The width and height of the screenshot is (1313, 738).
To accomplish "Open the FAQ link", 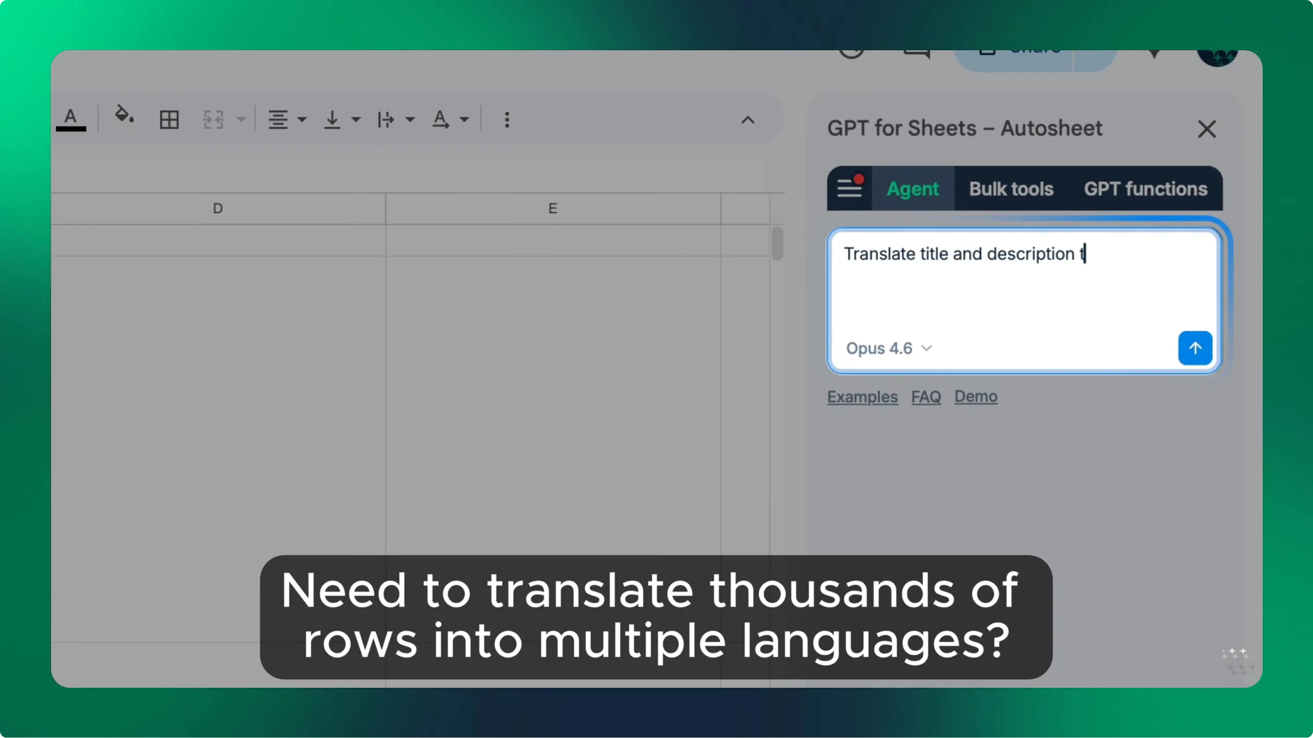I will click(x=926, y=397).
